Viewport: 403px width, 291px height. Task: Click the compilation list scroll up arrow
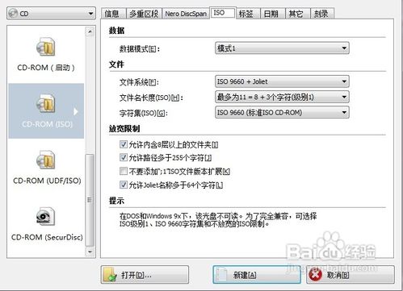pos(90,31)
